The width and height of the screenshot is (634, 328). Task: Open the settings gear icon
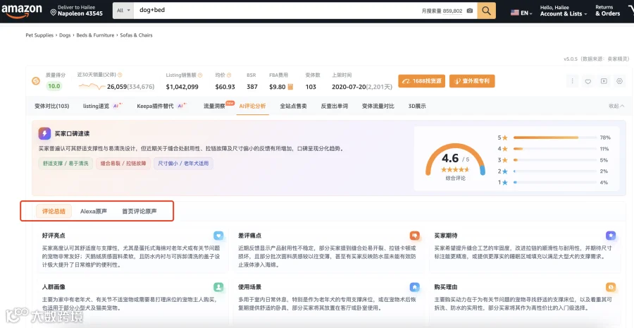(x=619, y=81)
